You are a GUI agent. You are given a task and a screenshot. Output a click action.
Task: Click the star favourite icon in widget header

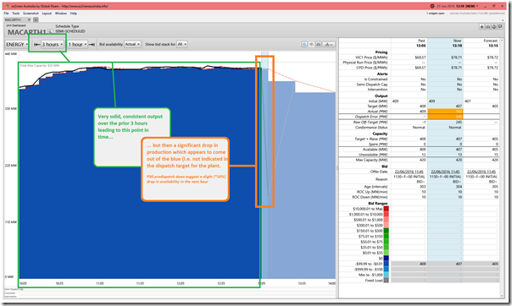click(x=481, y=27)
